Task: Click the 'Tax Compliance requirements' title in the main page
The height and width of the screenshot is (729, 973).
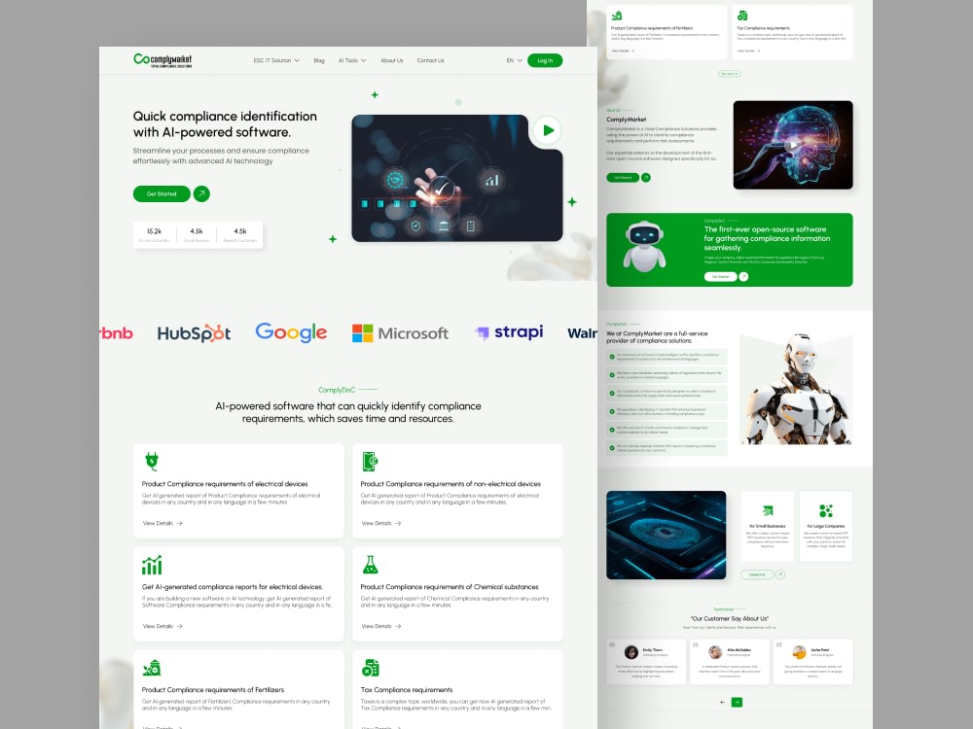Action: [x=407, y=690]
